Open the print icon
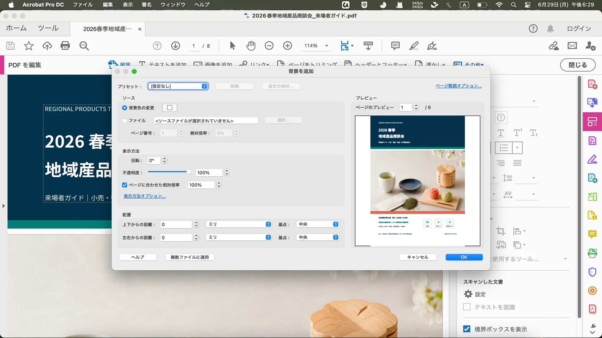 [65, 46]
